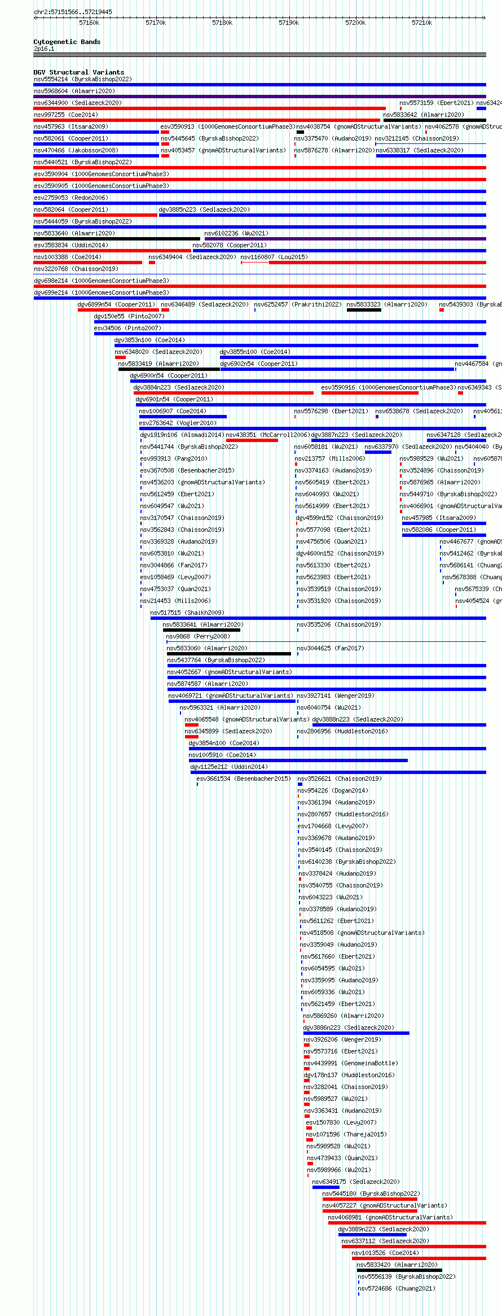This screenshot has height=1316, width=502.
Task: Click esv2763642 (Vogler2010) label
Action: coord(178,423)
